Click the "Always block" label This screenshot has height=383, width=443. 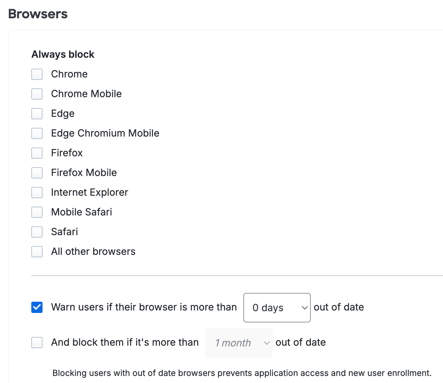pyautogui.click(x=63, y=54)
